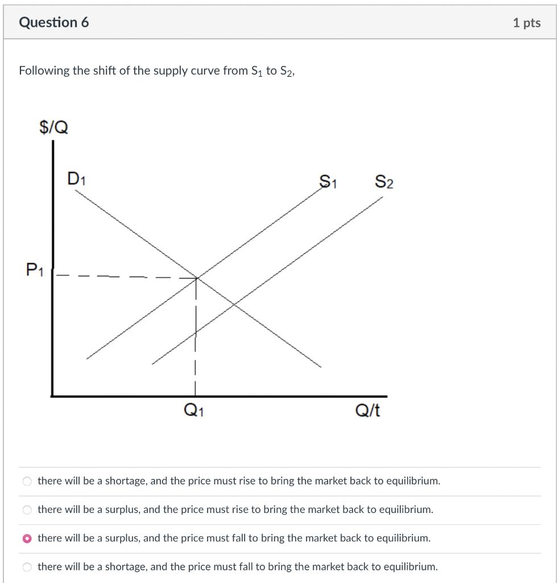Click the equilibrium intersection point on the graph
Screen dimensions: 559x583
[x=196, y=277]
